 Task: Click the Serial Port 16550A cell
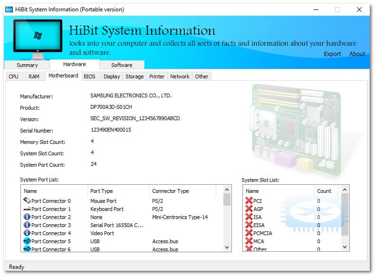pyautogui.click(x=117, y=225)
